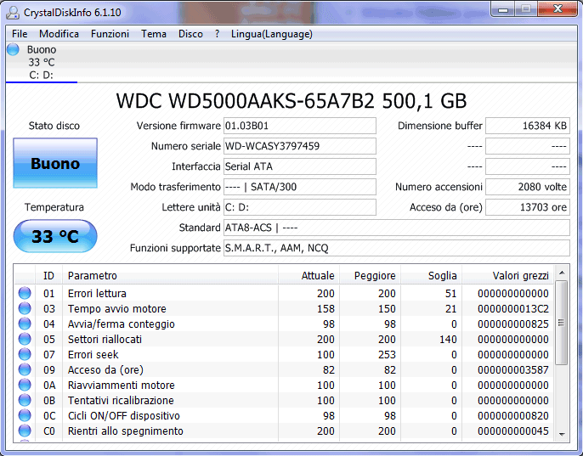Click the SMART list scroll down arrow
The height and width of the screenshot is (456, 583).
[x=562, y=434]
